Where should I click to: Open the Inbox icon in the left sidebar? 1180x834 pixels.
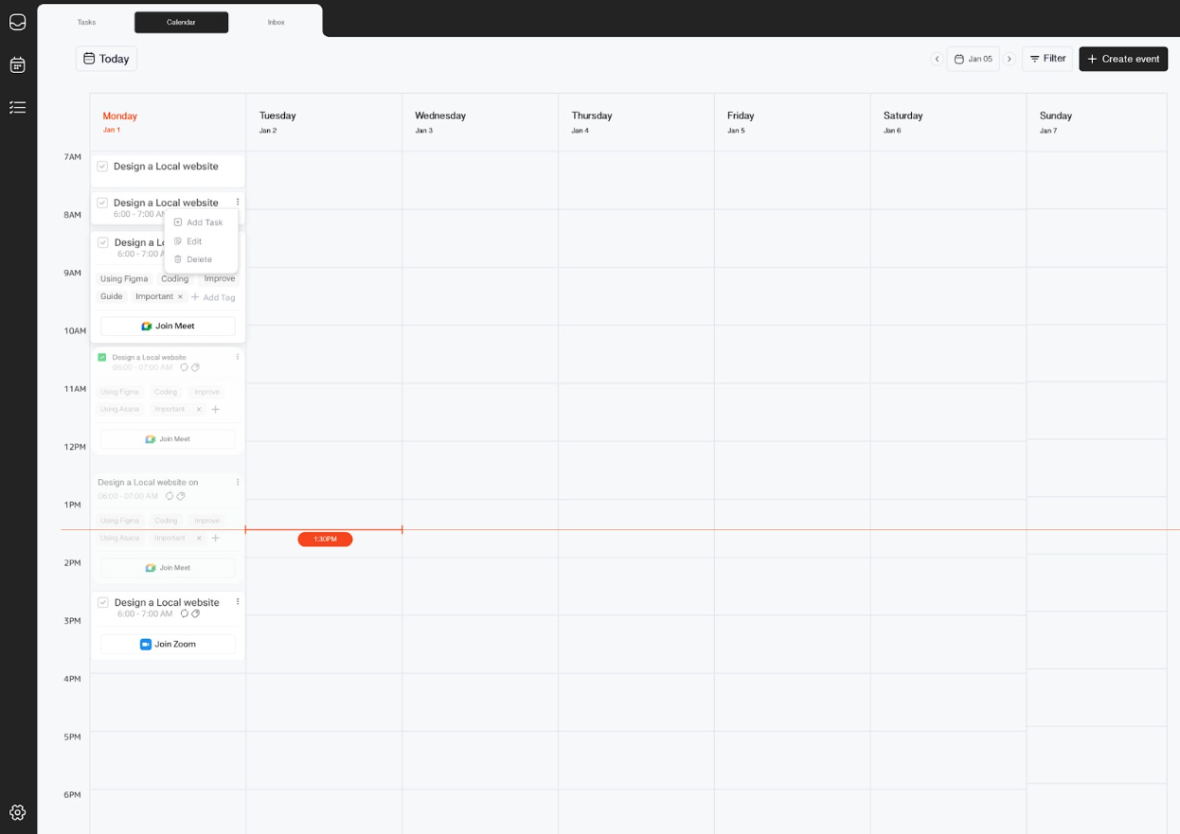pos(17,22)
